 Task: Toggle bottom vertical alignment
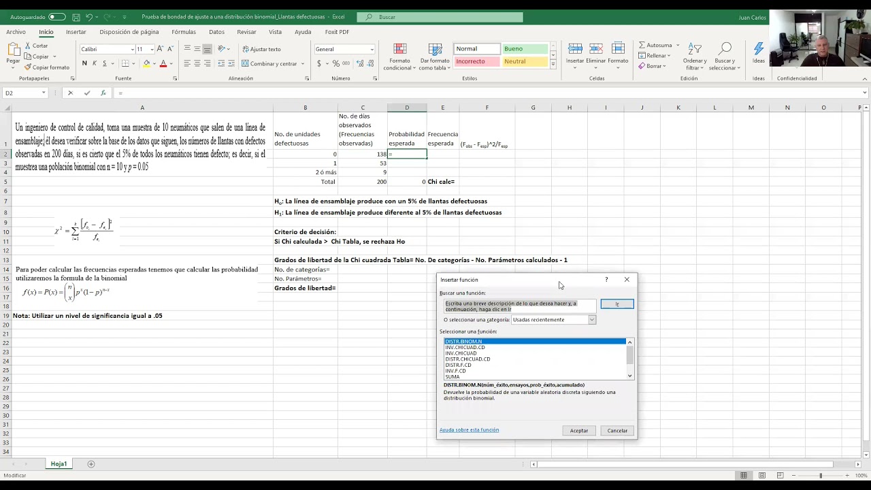208,49
